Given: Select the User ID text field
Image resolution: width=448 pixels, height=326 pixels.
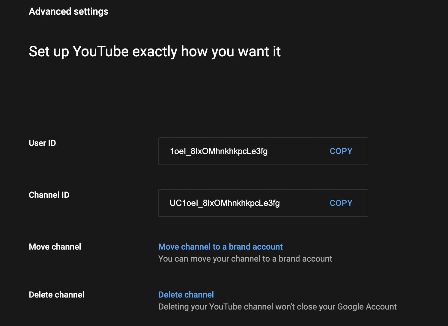Looking at the screenshot, I should (x=240, y=151).
